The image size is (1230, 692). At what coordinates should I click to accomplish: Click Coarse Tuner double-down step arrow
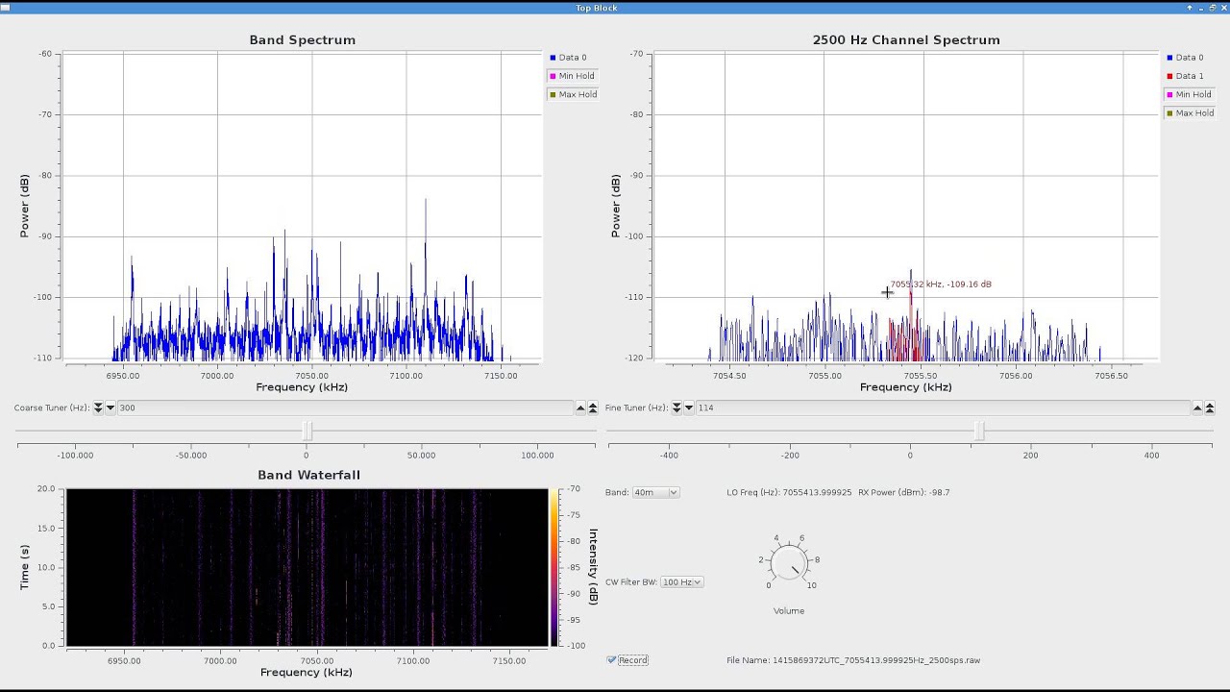coord(98,408)
